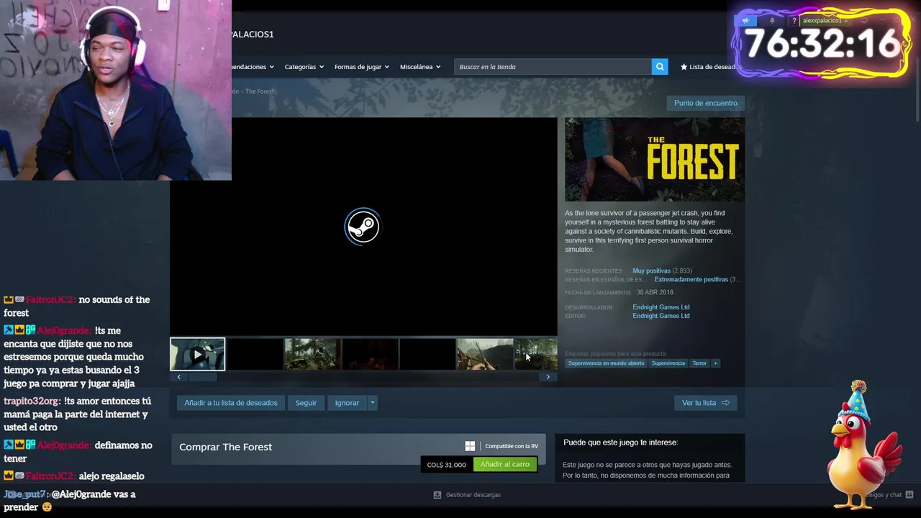The width and height of the screenshot is (921, 518).
Task: Click the Gestionar descargas download icon
Action: pyautogui.click(x=437, y=495)
